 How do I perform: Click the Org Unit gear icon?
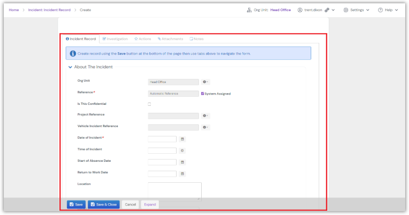(x=205, y=82)
